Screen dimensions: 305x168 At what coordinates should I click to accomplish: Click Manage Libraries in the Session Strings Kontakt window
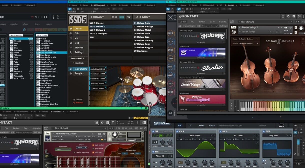(190, 26)
